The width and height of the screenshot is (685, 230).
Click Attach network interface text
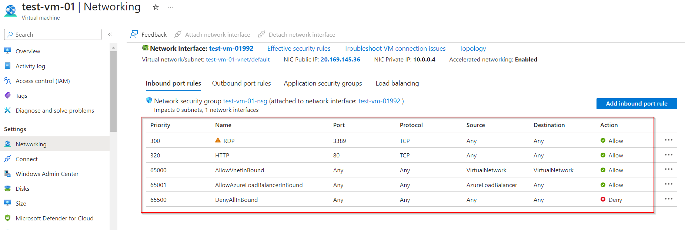tap(218, 34)
